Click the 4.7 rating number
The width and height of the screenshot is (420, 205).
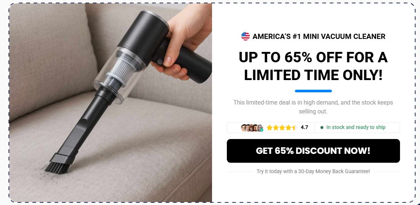[x=304, y=128]
